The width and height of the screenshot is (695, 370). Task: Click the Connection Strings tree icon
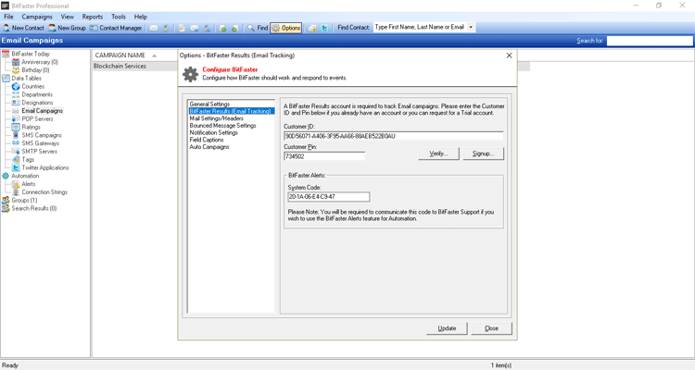(16, 192)
